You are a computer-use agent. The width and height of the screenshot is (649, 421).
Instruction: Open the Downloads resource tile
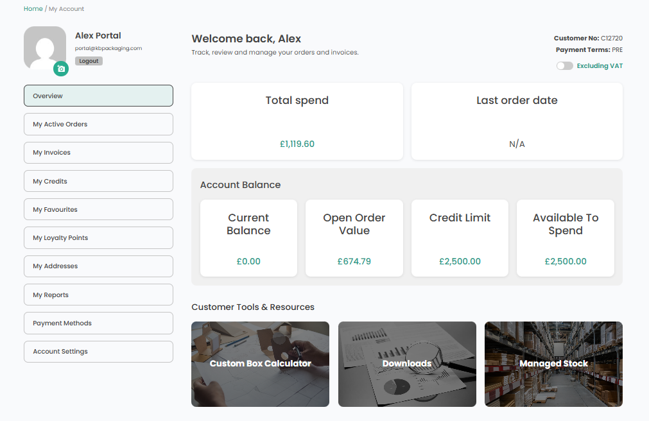pos(407,364)
